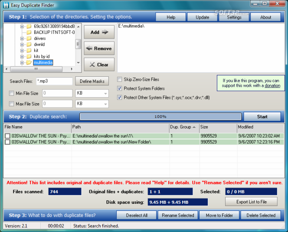Open the donation link
The width and height of the screenshot is (288, 232).
tap(272, 85)
